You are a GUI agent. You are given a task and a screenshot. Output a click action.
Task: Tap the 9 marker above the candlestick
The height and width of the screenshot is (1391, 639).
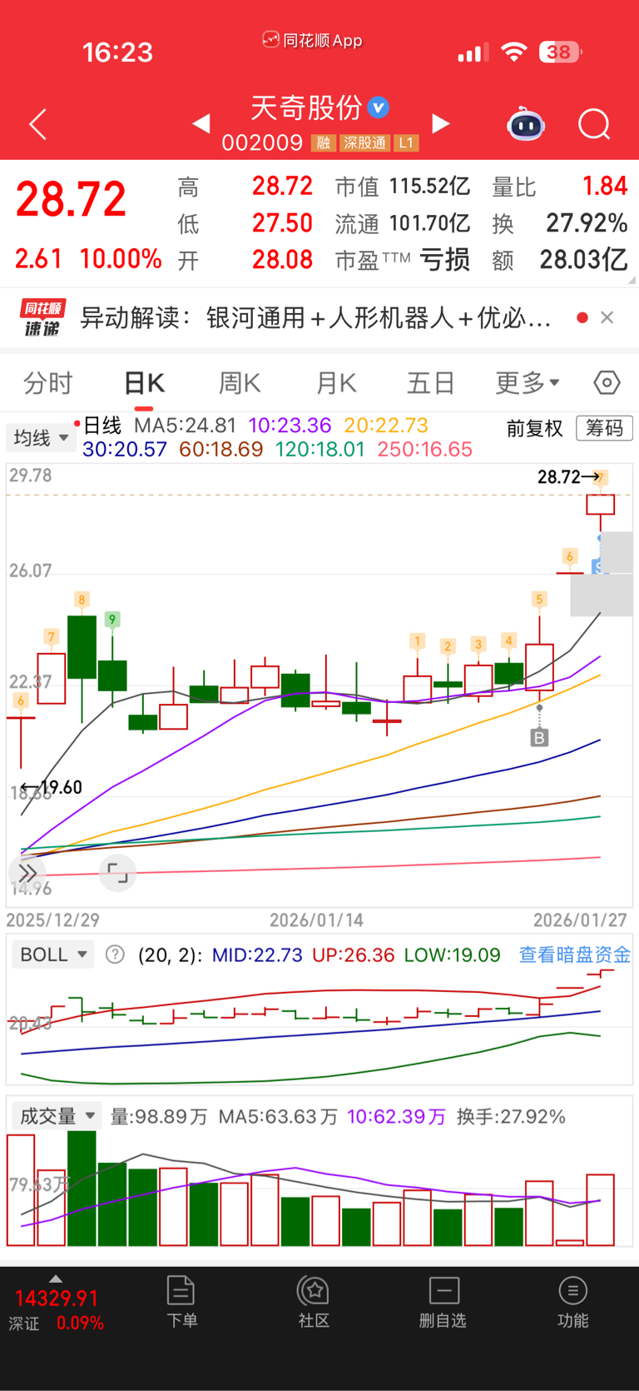point(112,620)
